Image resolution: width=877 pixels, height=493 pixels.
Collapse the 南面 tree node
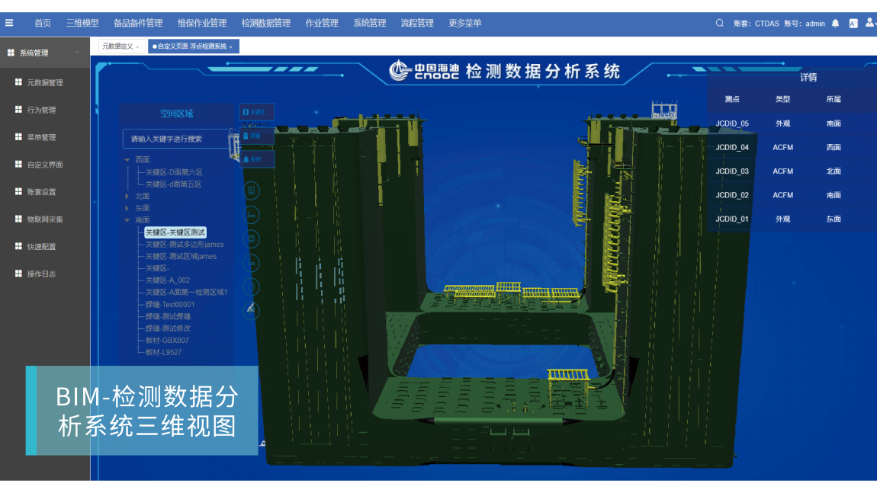click(x=127, y=220)
